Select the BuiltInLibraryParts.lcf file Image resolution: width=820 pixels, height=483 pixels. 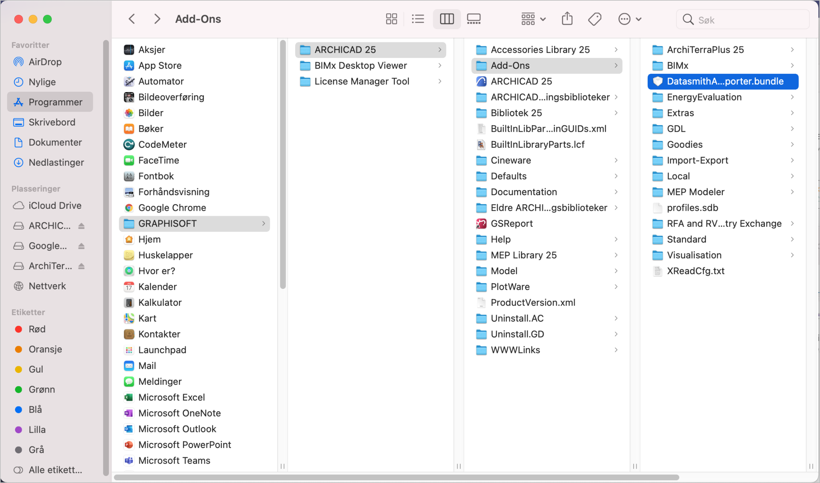click(547, 144)
